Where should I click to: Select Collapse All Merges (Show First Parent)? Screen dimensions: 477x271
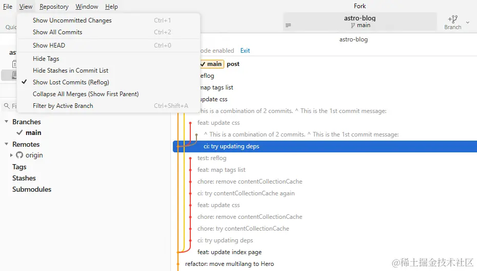pos(108,94)
